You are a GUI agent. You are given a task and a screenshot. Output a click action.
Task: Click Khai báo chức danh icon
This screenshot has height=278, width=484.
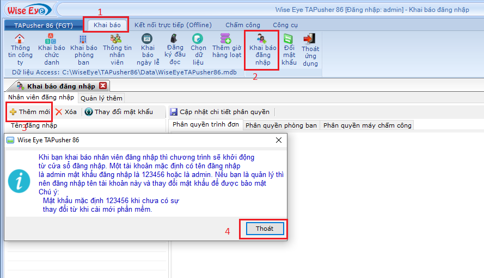(52, 39)
